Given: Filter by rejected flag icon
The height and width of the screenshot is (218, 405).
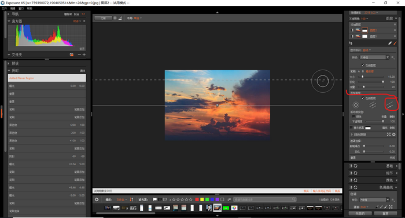Looking at the screenshot, I should pos(160,199).
